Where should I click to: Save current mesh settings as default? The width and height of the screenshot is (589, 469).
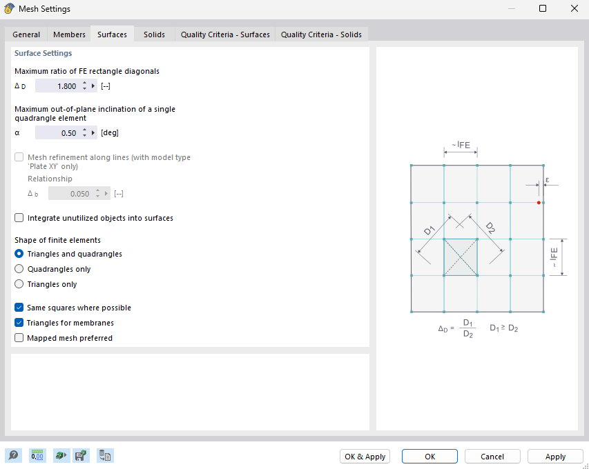(81, 455)
